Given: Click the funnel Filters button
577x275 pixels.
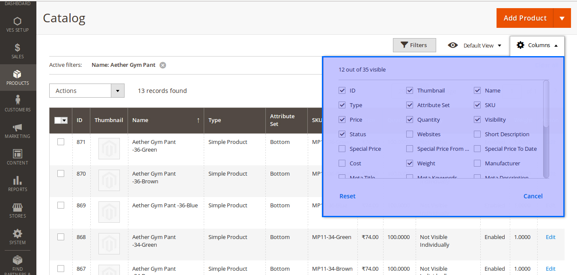Looking at the screenshot, I should click(x=414, y=45).
